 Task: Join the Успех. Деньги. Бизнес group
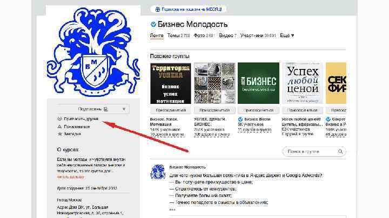coord(214,110)
